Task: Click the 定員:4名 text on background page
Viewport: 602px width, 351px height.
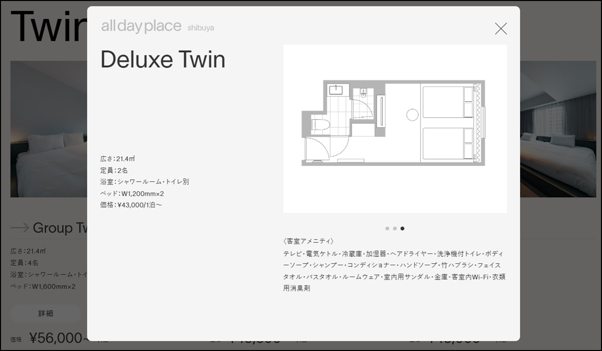Action: (x=24, y=263)
